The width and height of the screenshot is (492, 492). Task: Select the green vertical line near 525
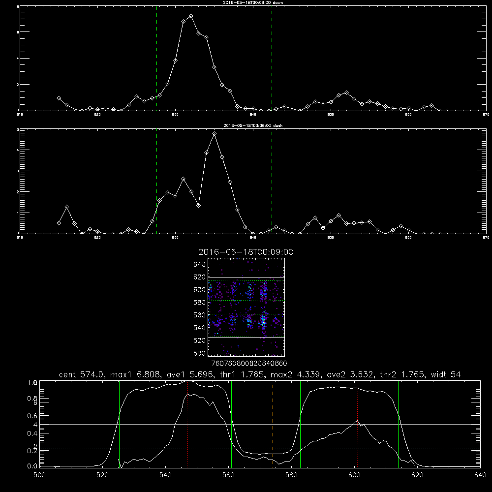click(x=119, y=424)
